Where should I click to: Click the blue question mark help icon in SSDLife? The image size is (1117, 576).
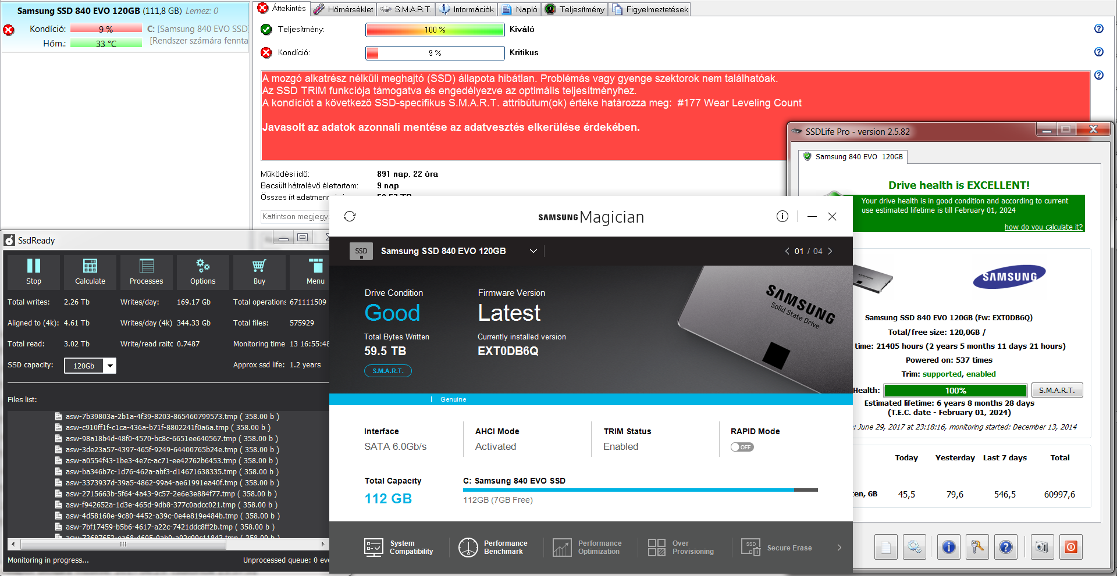pyautogui.click(x=1006, y=547)
